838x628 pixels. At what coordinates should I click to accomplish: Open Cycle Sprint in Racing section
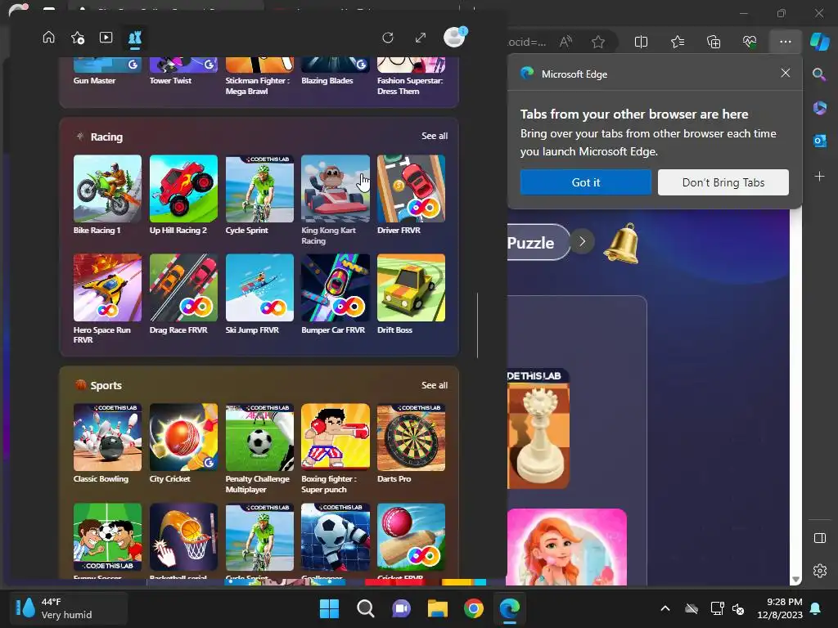(259, 189)
